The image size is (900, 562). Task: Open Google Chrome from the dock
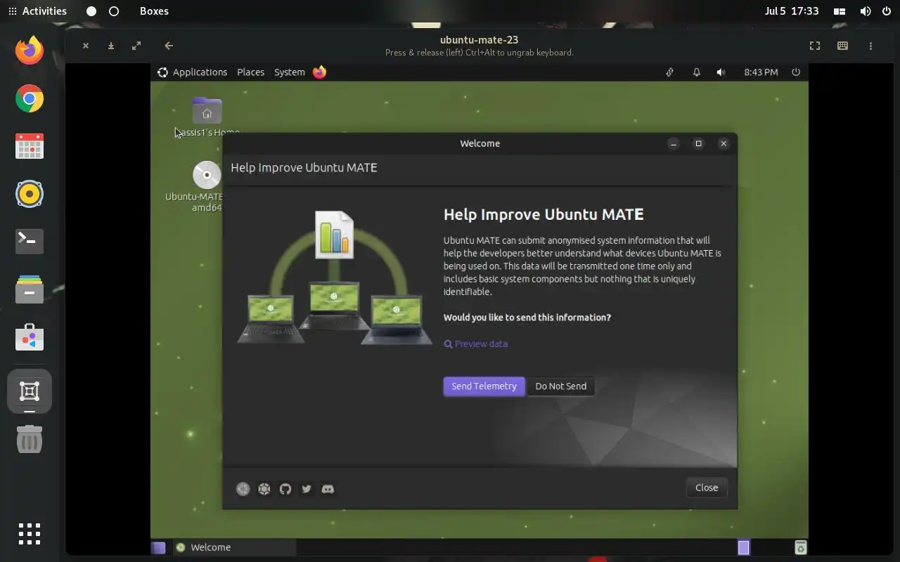tap(30, 98)
